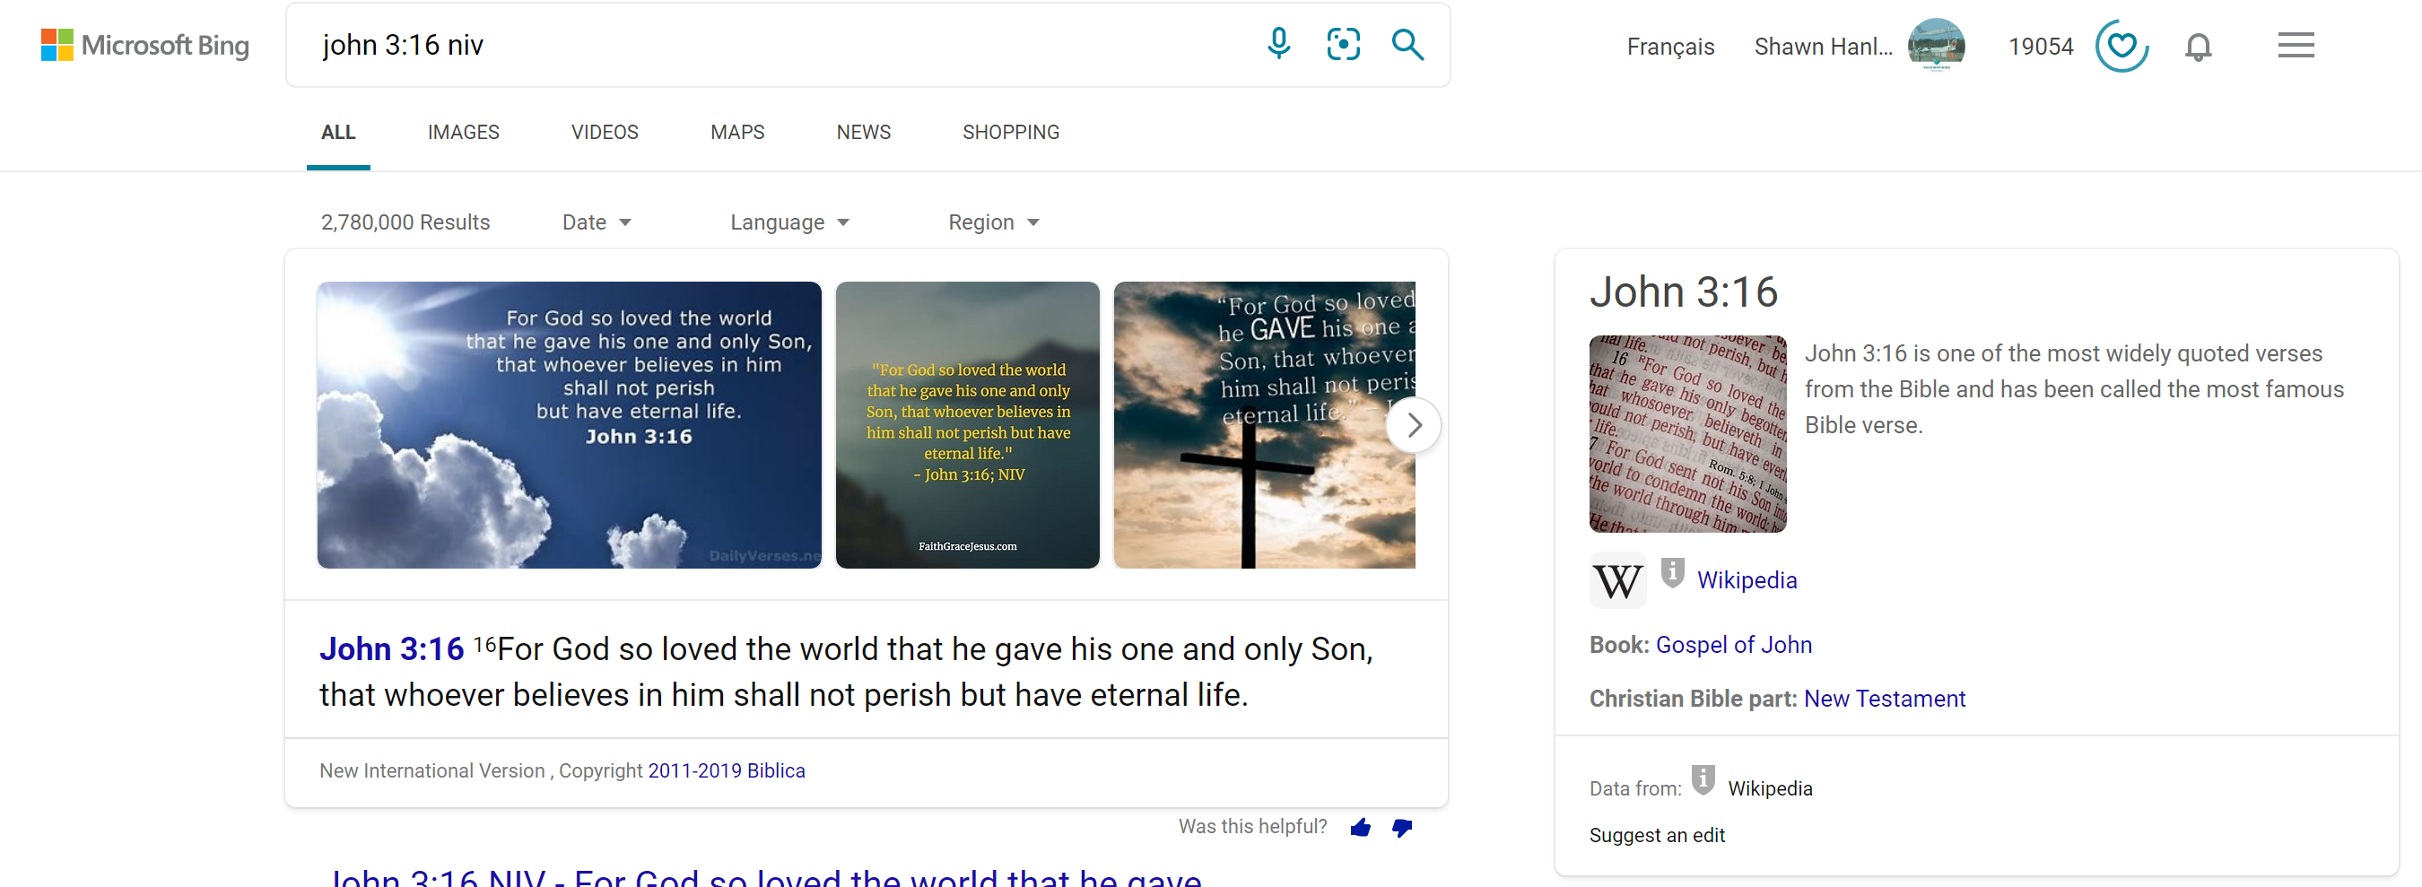Run the search with the magnifier icon
Viewport: 2422px width, 887px height.
coord(1407,44)
